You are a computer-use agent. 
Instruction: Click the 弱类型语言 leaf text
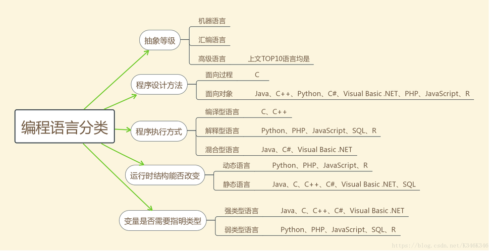[241, 230]
